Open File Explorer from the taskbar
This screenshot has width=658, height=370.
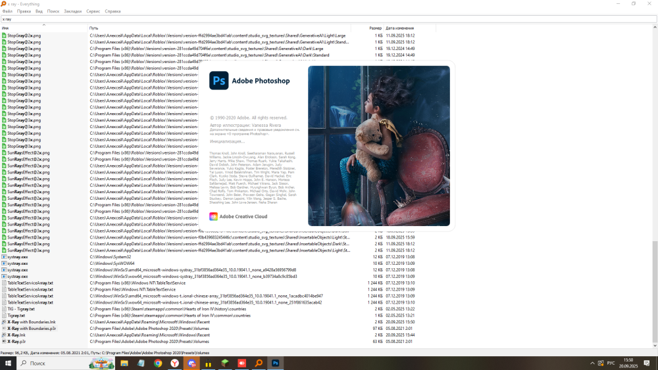pos(124,363)
